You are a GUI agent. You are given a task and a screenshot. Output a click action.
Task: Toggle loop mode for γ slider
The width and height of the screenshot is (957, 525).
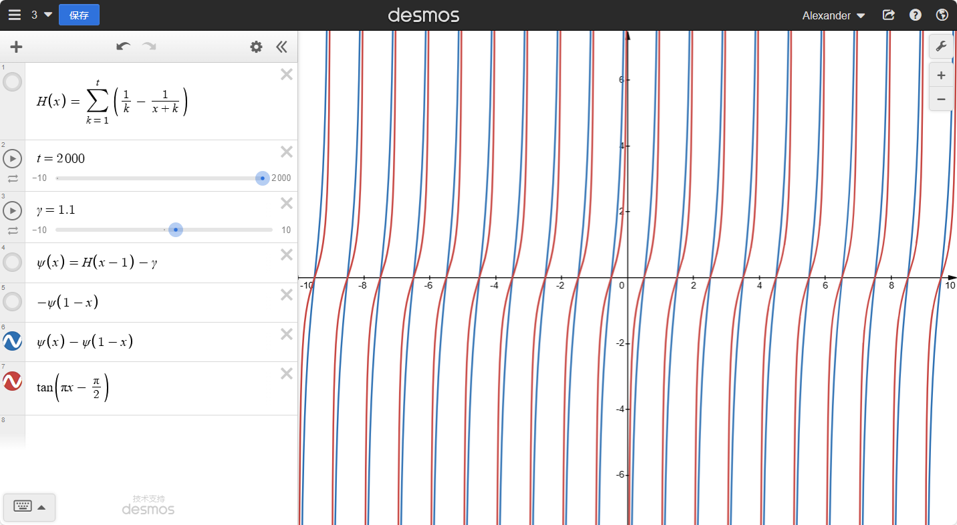13,230
